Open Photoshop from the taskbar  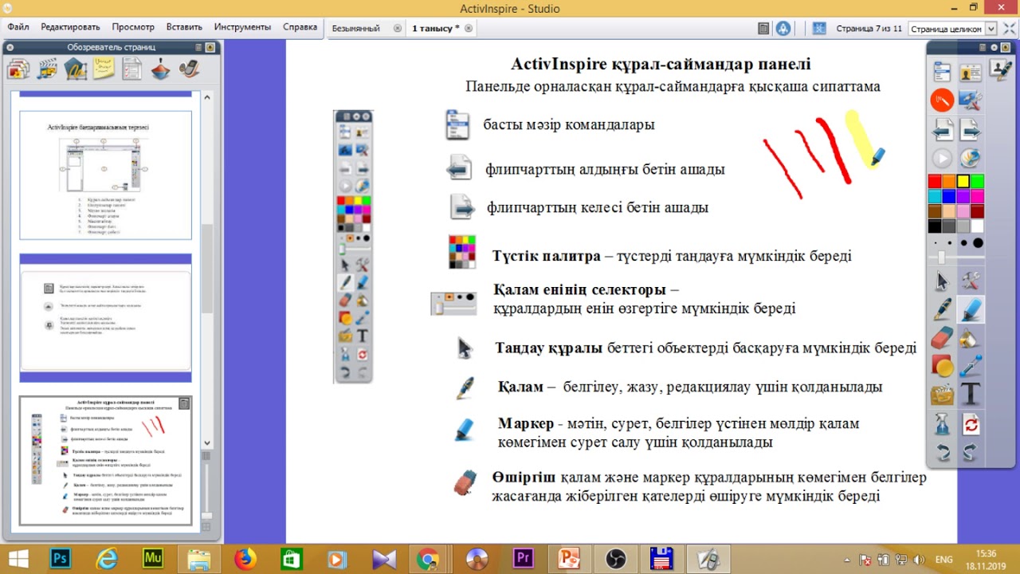tap(61, 558)
